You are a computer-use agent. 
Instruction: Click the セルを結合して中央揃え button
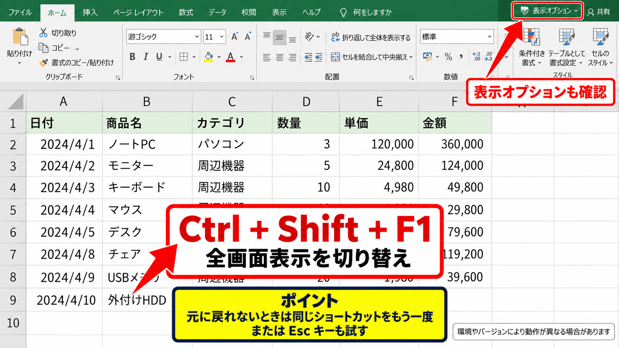click(x=369, y=57)
